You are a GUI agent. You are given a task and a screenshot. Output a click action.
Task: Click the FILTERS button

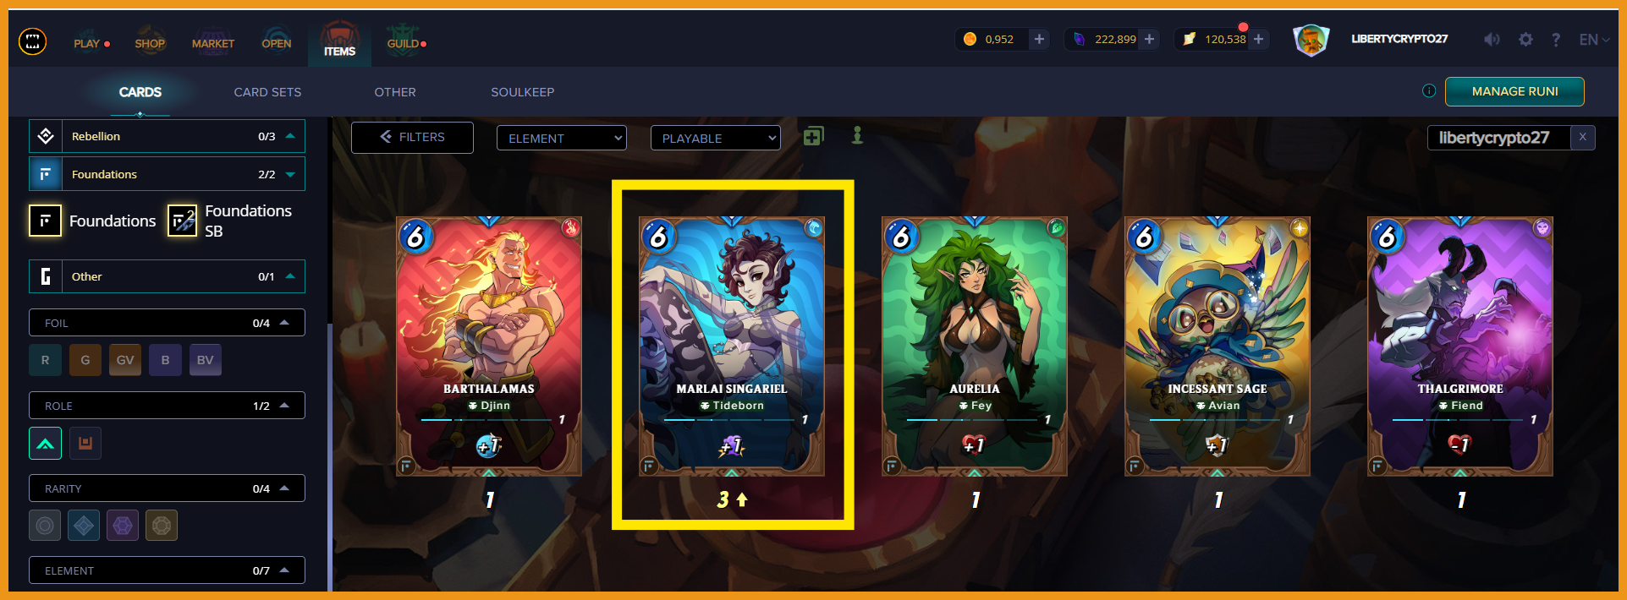(x=412, y=137)
